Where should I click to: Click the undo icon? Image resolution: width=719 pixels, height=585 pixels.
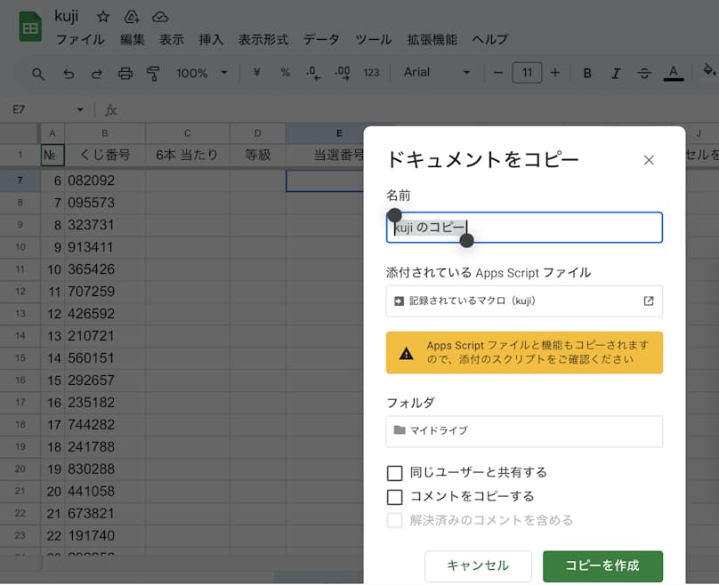68,73
